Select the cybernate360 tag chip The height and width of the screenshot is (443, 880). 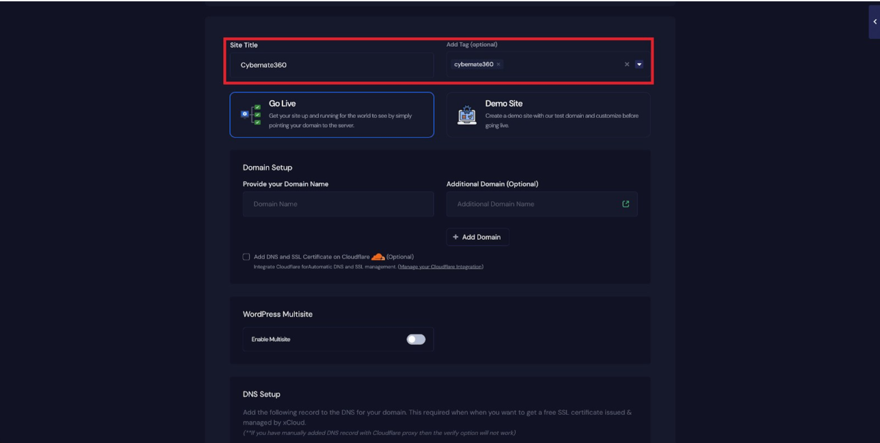click(x=474, y=64)
